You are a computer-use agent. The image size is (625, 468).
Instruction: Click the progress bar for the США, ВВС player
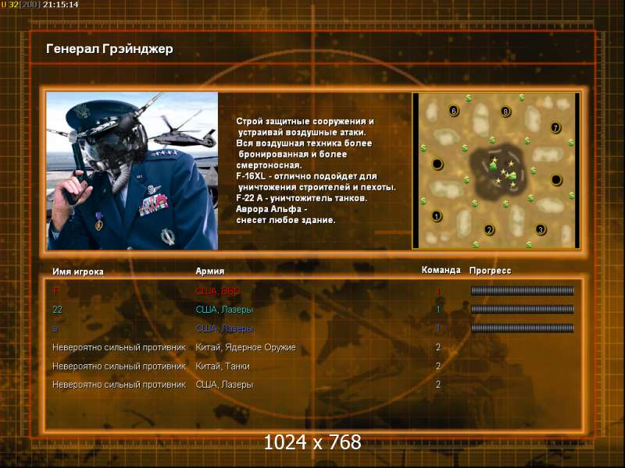coord(522,291)
